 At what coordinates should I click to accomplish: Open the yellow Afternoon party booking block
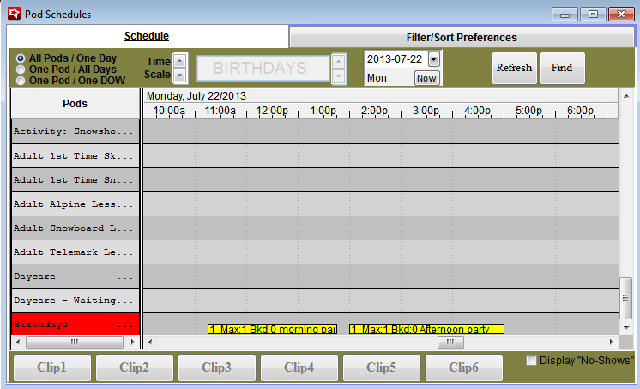tap(426, 329)
